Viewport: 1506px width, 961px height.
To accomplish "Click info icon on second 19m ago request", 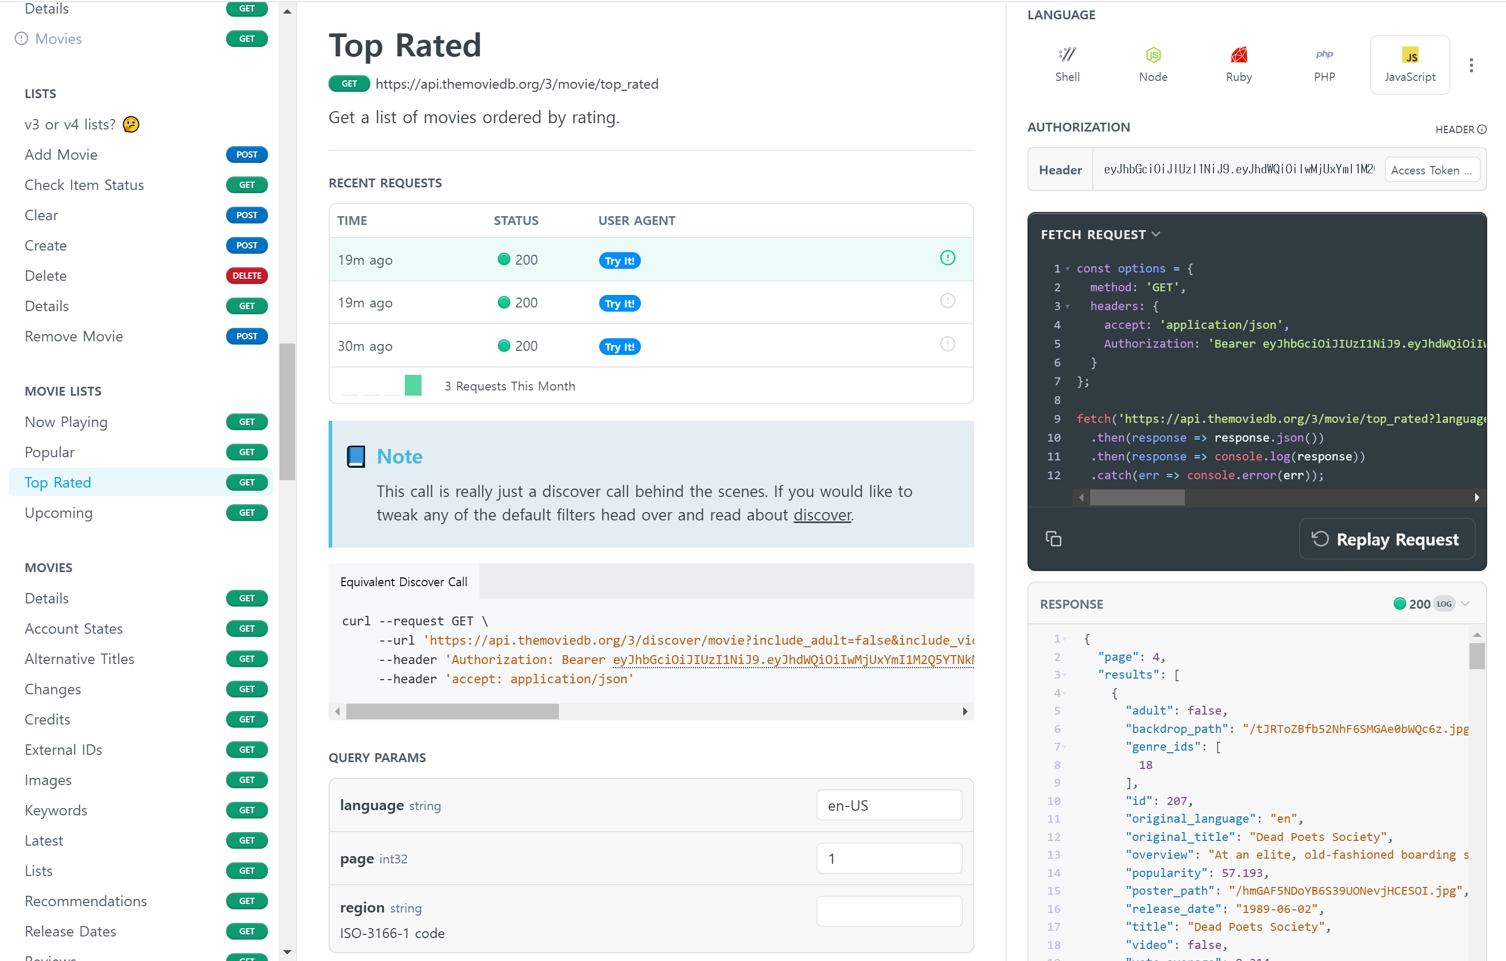I will tap(948, 301).
